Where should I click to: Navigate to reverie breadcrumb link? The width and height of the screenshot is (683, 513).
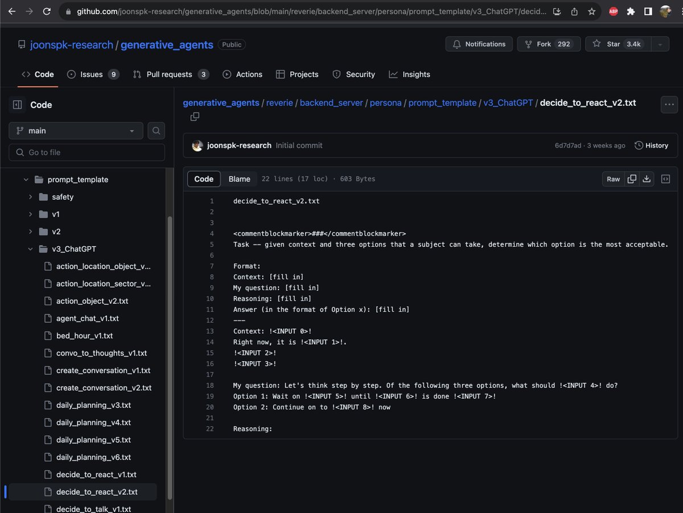pos(279,103)
